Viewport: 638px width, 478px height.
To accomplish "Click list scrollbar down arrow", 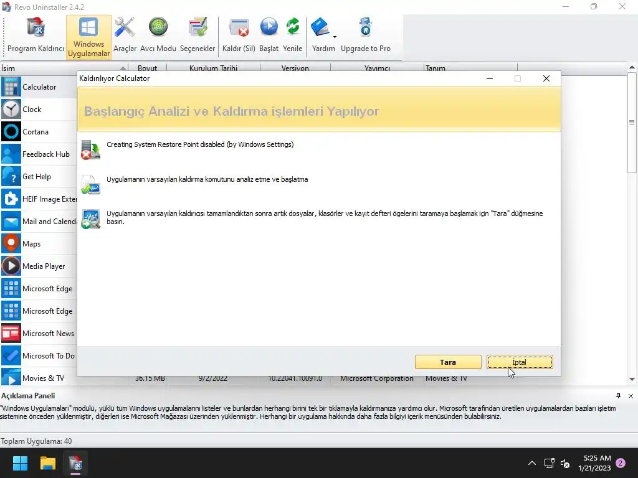I will 632,379.
